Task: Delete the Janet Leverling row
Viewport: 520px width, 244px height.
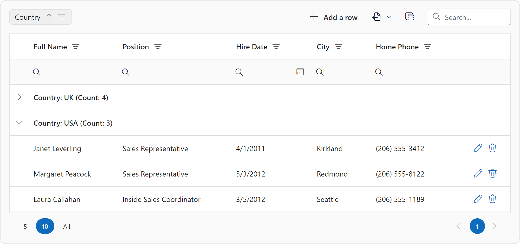Action: click(492, 148)
